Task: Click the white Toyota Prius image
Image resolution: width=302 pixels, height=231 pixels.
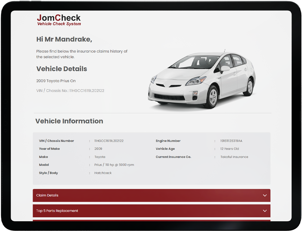Action: tap(202, 79)
